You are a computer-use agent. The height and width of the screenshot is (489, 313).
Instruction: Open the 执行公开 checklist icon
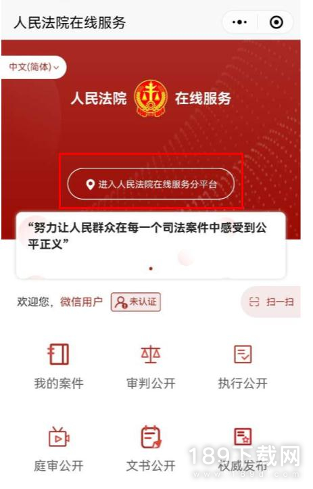(x=243, y=354)
